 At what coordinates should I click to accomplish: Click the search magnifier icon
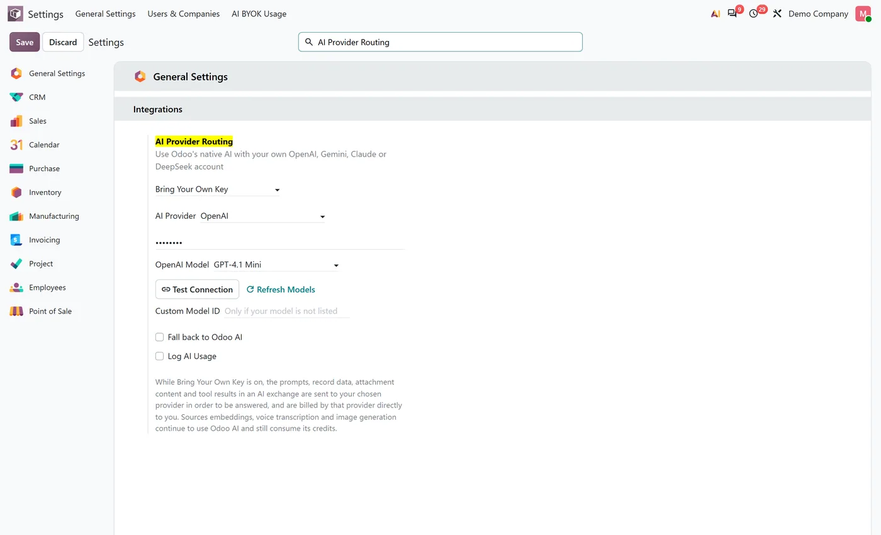[x=309, y=42]
